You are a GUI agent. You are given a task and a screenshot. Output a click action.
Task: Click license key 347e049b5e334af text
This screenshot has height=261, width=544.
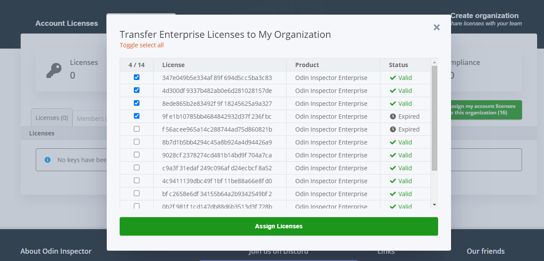(217, 78)
